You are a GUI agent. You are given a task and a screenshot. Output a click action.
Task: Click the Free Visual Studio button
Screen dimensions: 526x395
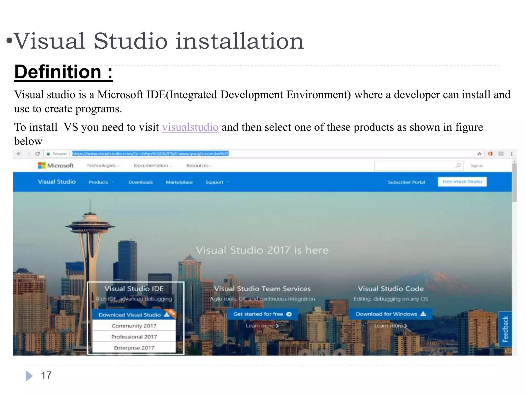pyautogui.click(x=462, y=182)
